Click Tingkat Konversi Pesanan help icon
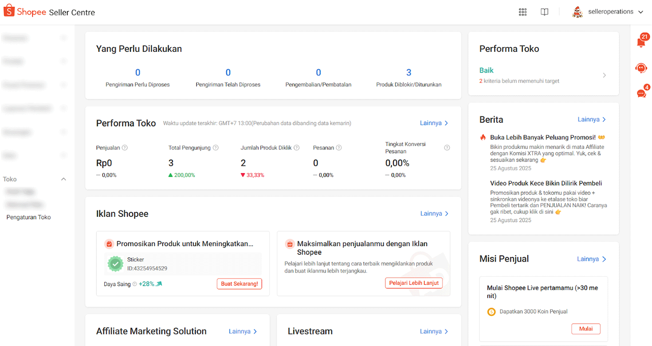The width and height of the screenshot is (652, 346). click(447, 148)
